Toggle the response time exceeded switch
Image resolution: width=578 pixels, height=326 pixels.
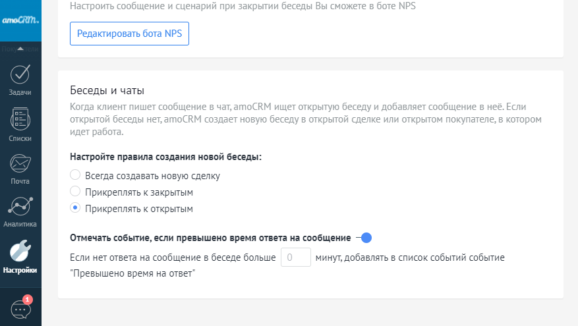[x=364, y=238]
